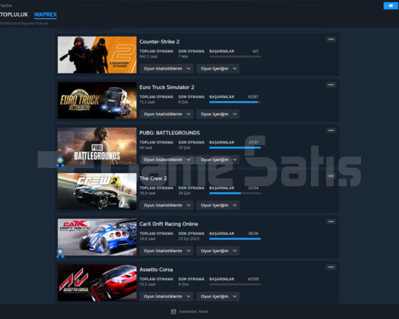Open the announcements megaphone icon

[x=391, y=5]
